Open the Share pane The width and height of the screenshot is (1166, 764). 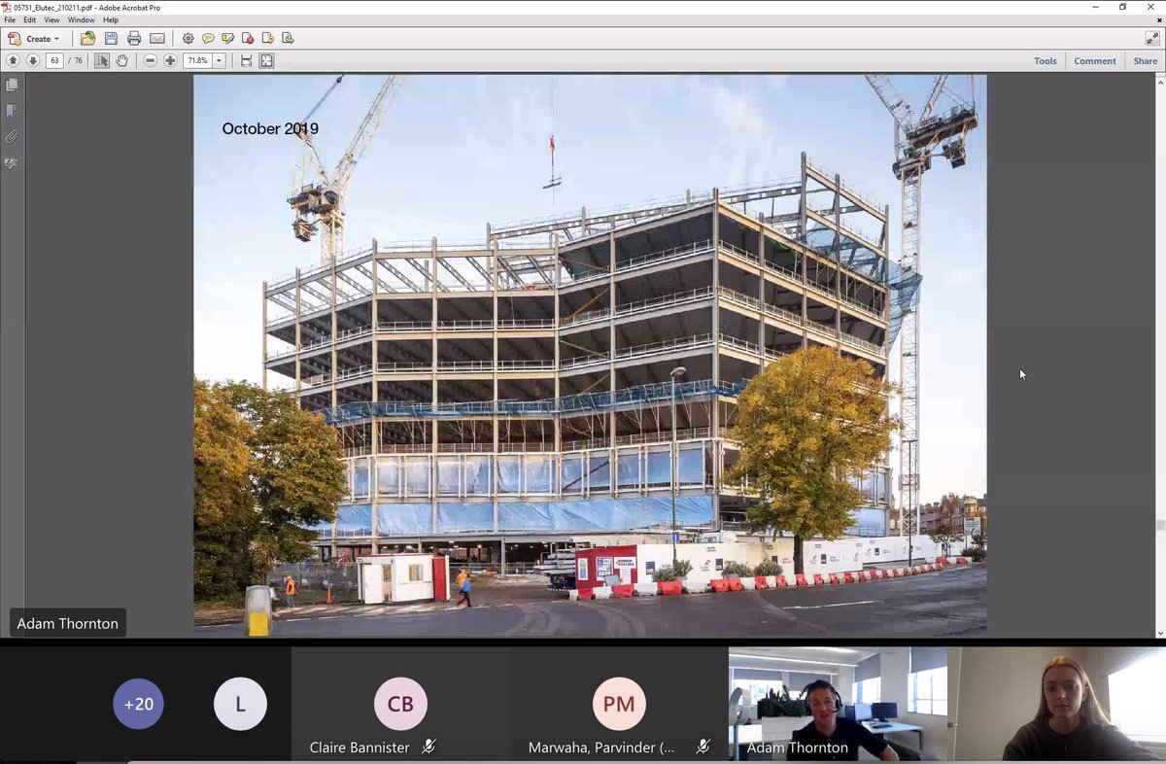(1146, 60)
